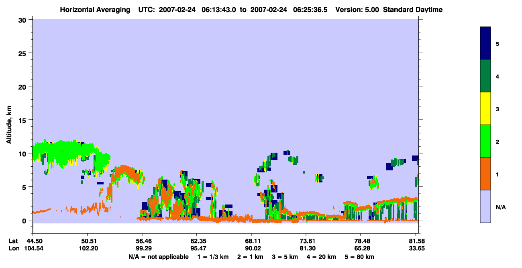Click the longitude value 104.54
Image resolution: width=522 pixels, height=268 pixels.
coord(33,249)
